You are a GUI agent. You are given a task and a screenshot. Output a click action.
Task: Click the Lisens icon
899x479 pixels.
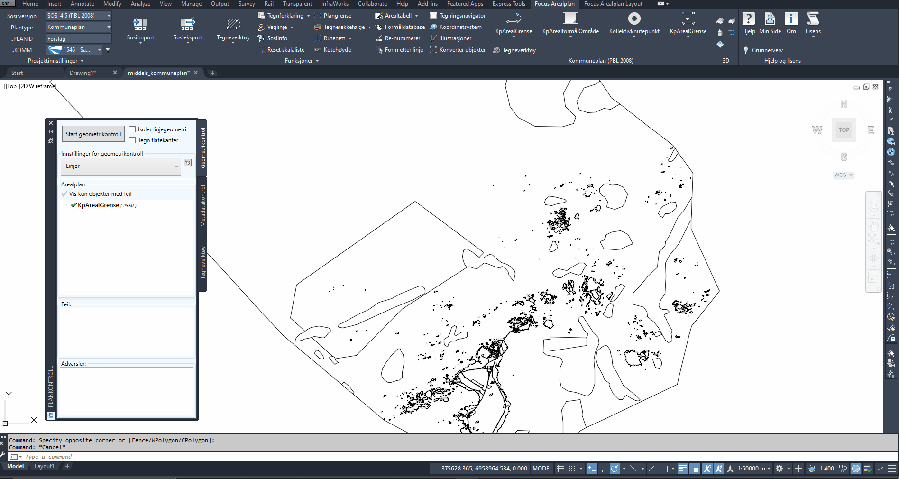(813, 19)
